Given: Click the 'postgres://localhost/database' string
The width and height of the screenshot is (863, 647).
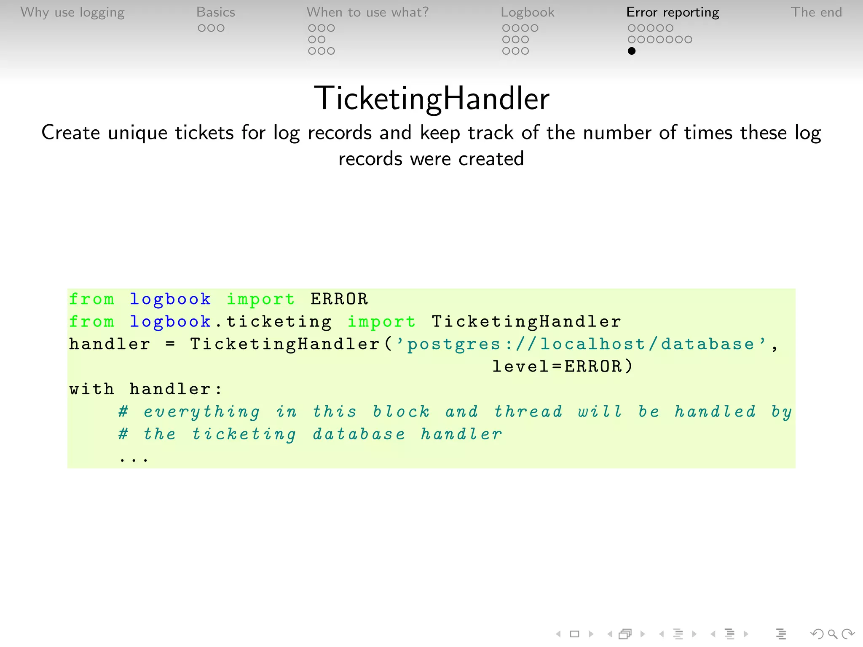Looking at the screenshot, I should coord(580,344).
